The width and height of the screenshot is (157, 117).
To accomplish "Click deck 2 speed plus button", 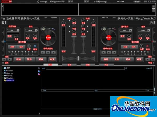I will pyautogui.click(x=153, y=60).
